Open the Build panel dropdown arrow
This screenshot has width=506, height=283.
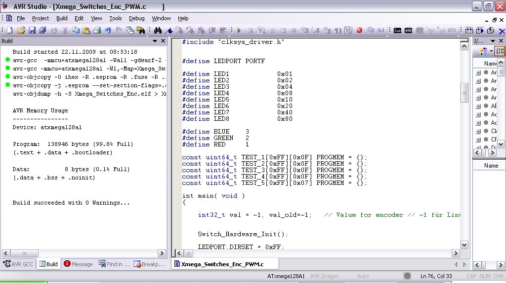[155, 41]
